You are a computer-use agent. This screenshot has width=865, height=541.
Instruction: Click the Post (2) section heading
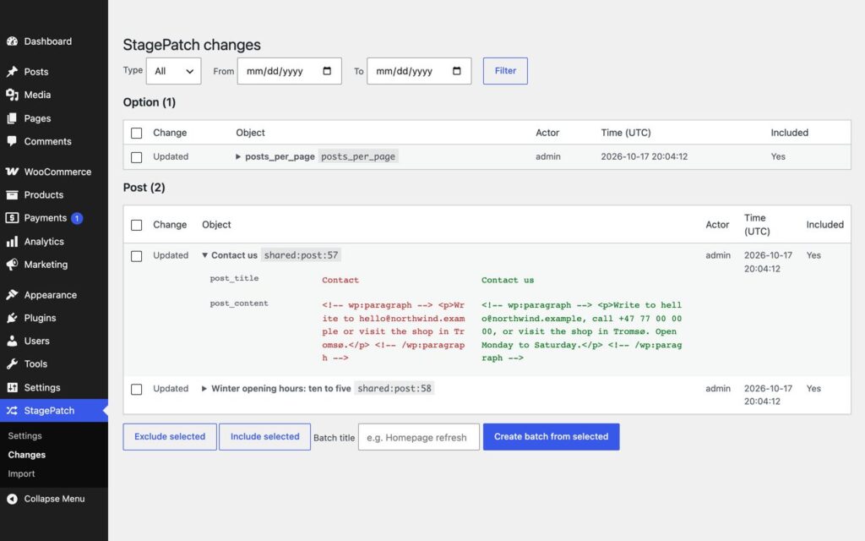pos(144,187)
